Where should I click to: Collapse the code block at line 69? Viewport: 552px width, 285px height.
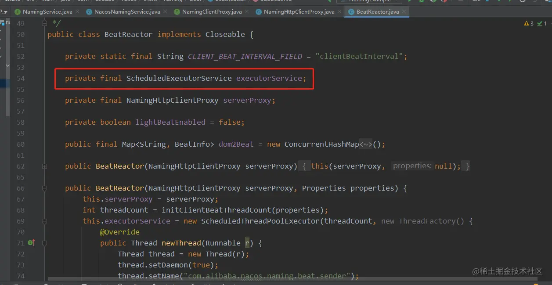pos(44,221)
